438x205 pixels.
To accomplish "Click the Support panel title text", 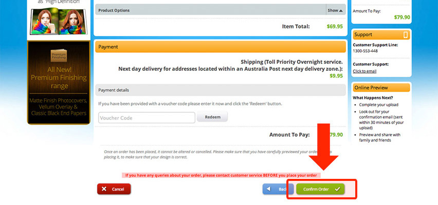I will point(363,35).
